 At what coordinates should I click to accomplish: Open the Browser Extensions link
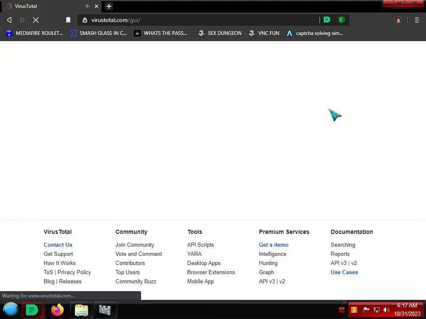click(211, 272)
